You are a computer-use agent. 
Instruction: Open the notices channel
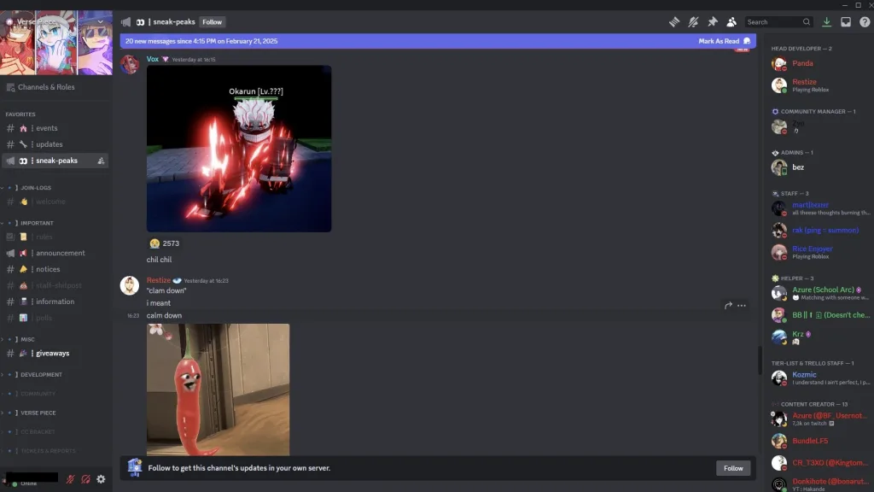click(x=55, y=269)
